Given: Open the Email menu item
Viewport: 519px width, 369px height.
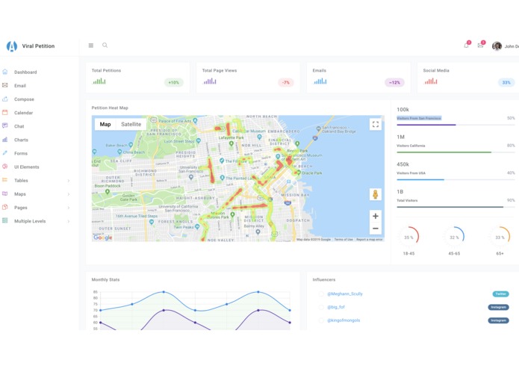Looking at the screenshot, I should coord(20,86).
